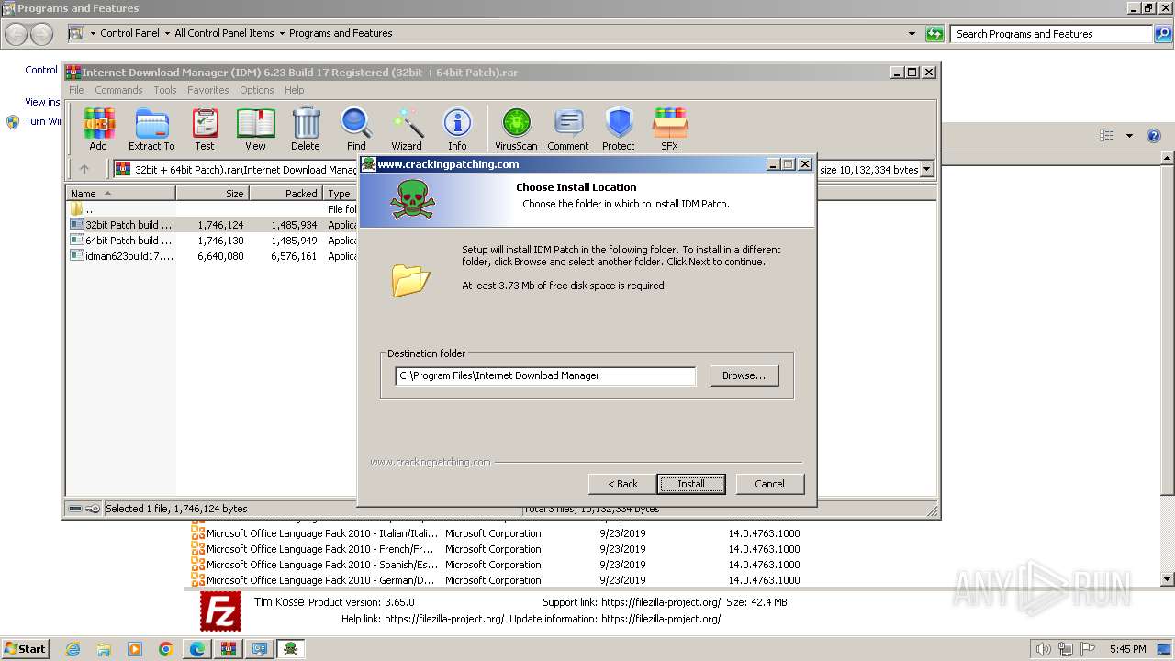Viewport: 1175px width, 661px height.
Task: Open the WinRAR Commands menu
Action: [118, 90]
